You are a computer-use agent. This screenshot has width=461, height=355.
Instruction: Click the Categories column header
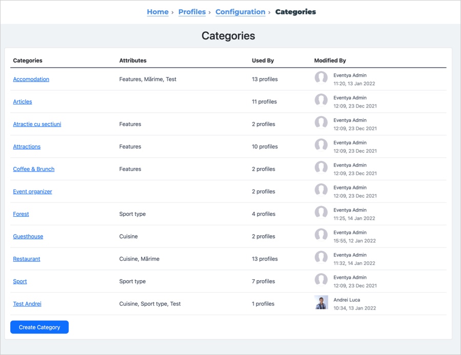(x=28, y=60)
